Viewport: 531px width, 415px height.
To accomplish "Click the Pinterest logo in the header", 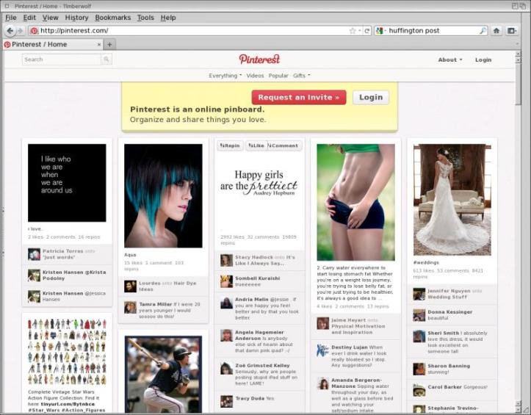I will coord(259,59).
